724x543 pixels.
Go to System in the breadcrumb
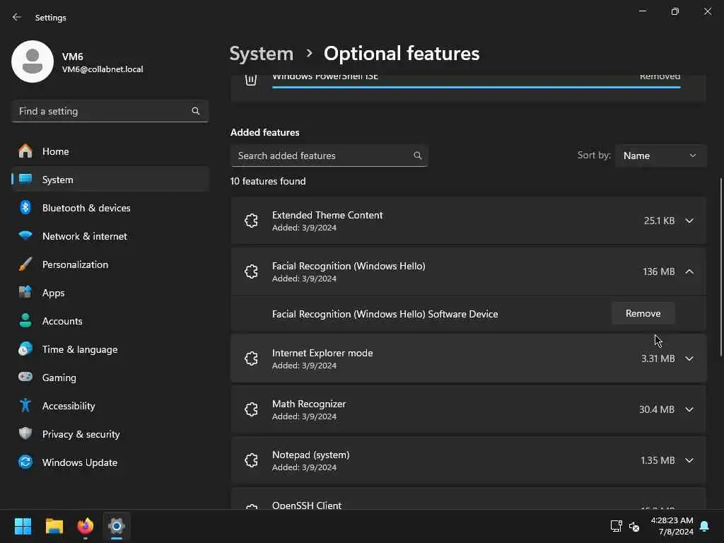262,54
